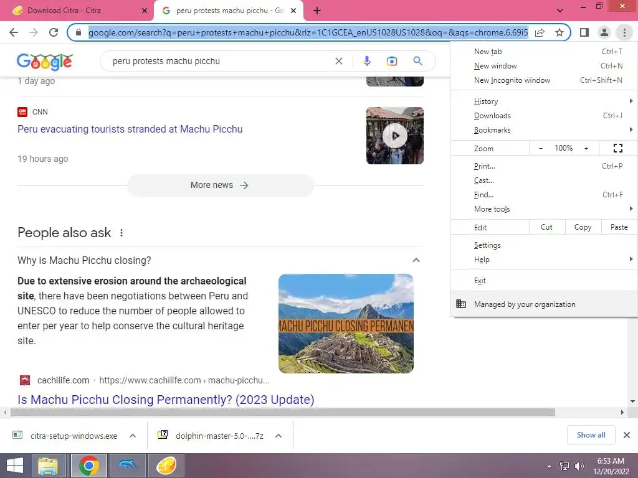
Task: Open a New Incognito window
Action: [543, 80]
